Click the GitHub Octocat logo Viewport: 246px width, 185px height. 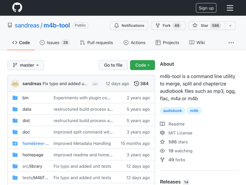click(x=17, y=7)
